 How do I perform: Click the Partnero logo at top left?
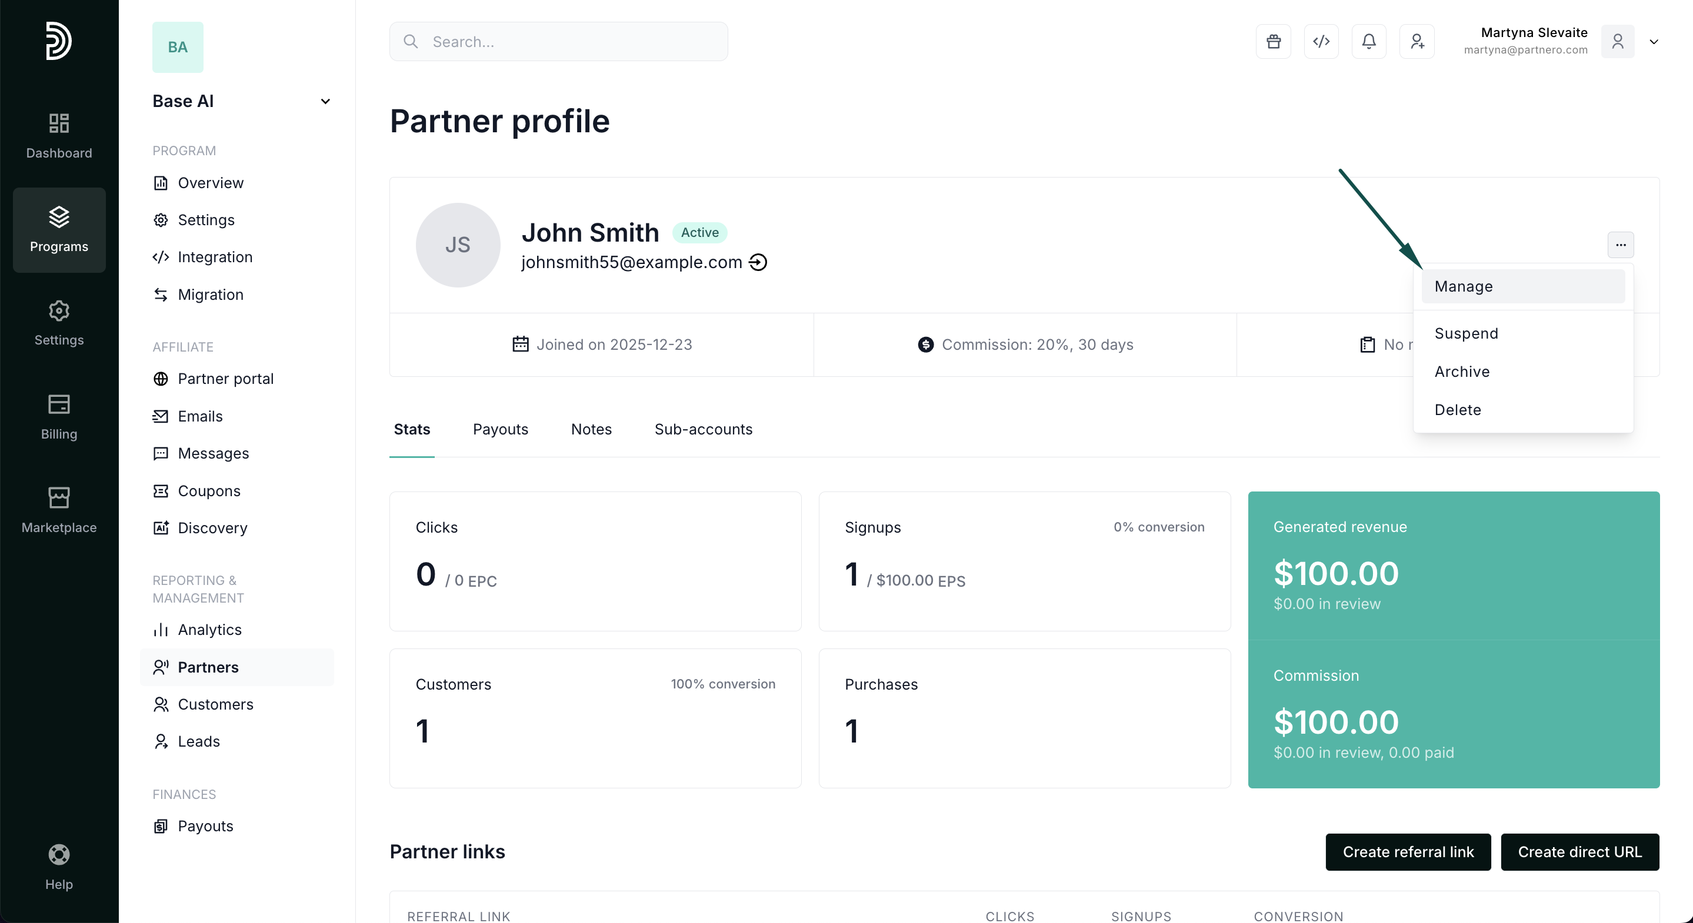pos(58,41)
